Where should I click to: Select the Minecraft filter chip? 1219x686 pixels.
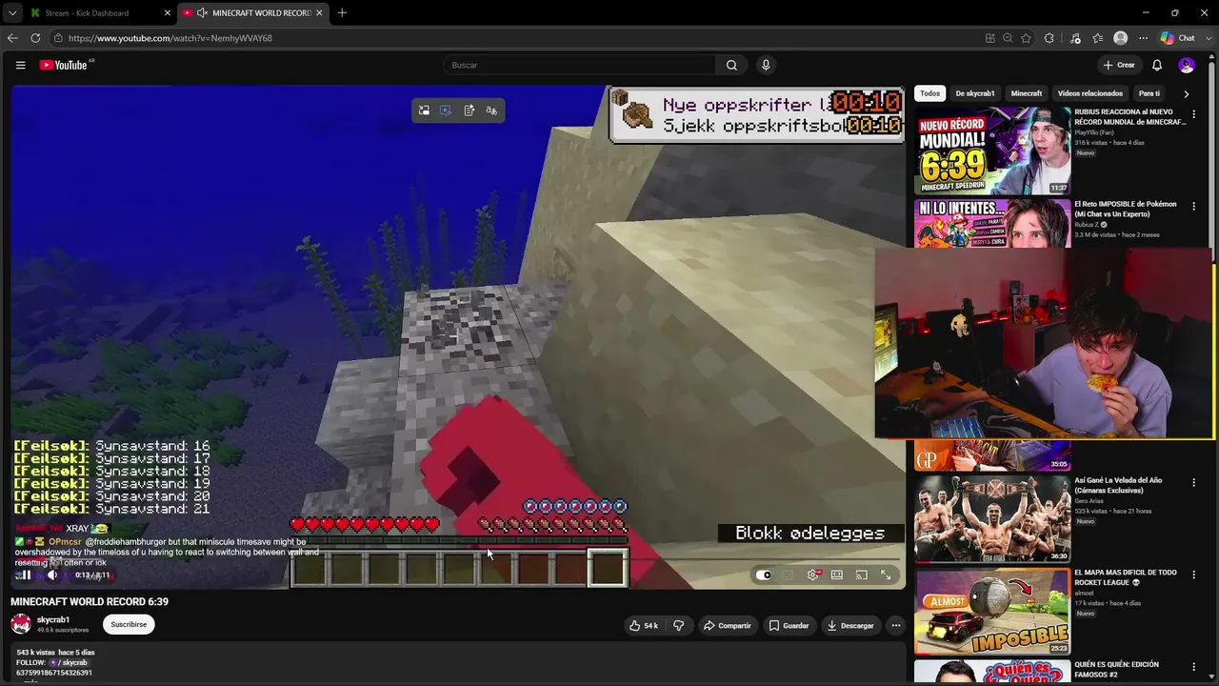pyautogui.click(x=1027, y=93)
